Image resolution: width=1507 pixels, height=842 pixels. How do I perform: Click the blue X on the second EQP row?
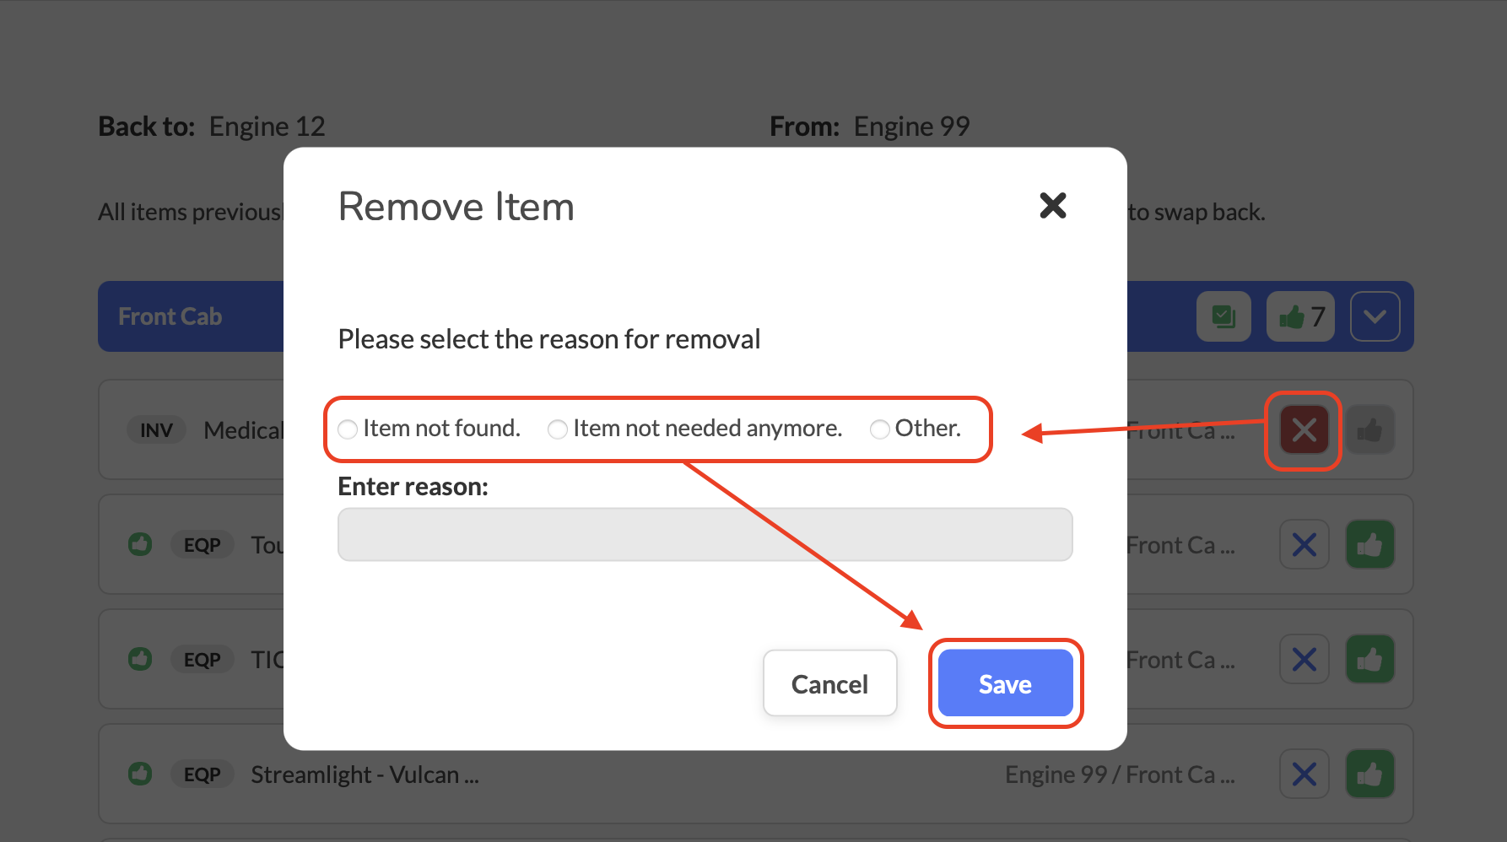(1304, 545)
